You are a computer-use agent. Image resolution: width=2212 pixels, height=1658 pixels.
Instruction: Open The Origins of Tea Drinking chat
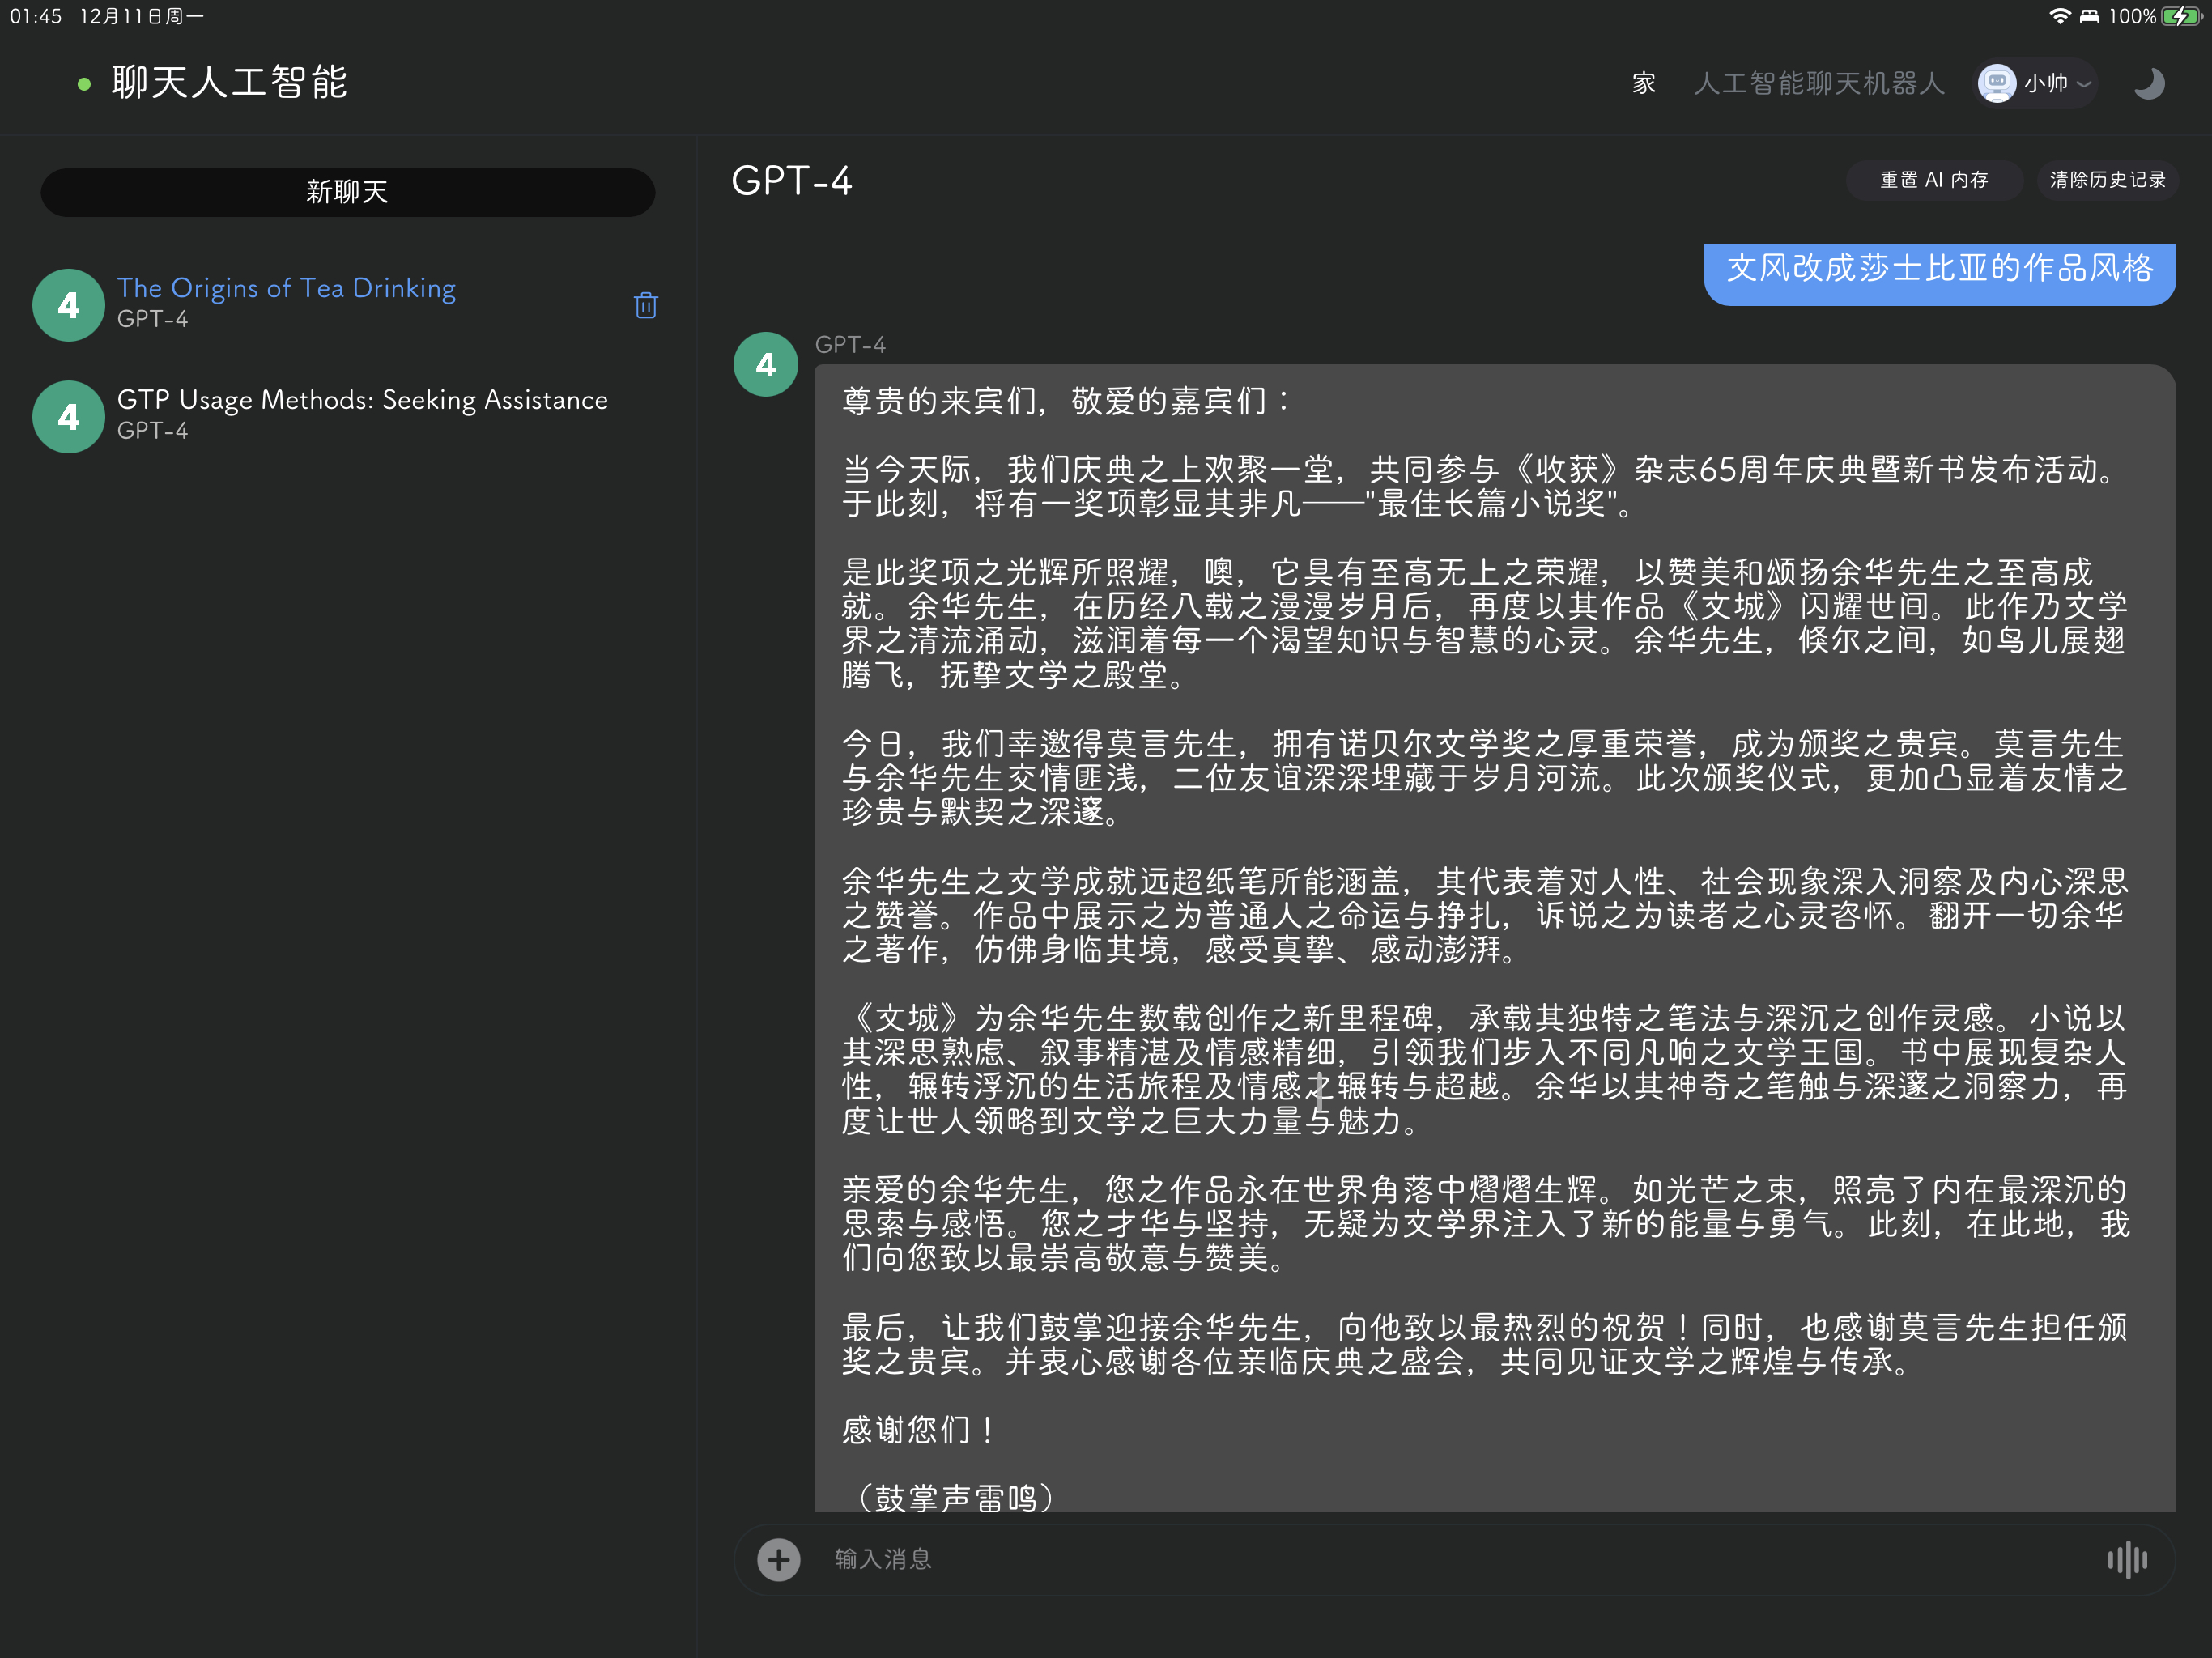[286, 289]
